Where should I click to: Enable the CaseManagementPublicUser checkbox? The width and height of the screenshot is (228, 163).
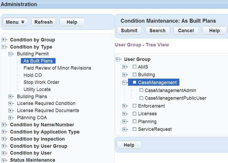coord(141,98)
